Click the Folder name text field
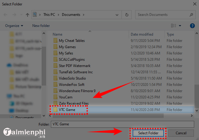199x140 pixels. 121,124
